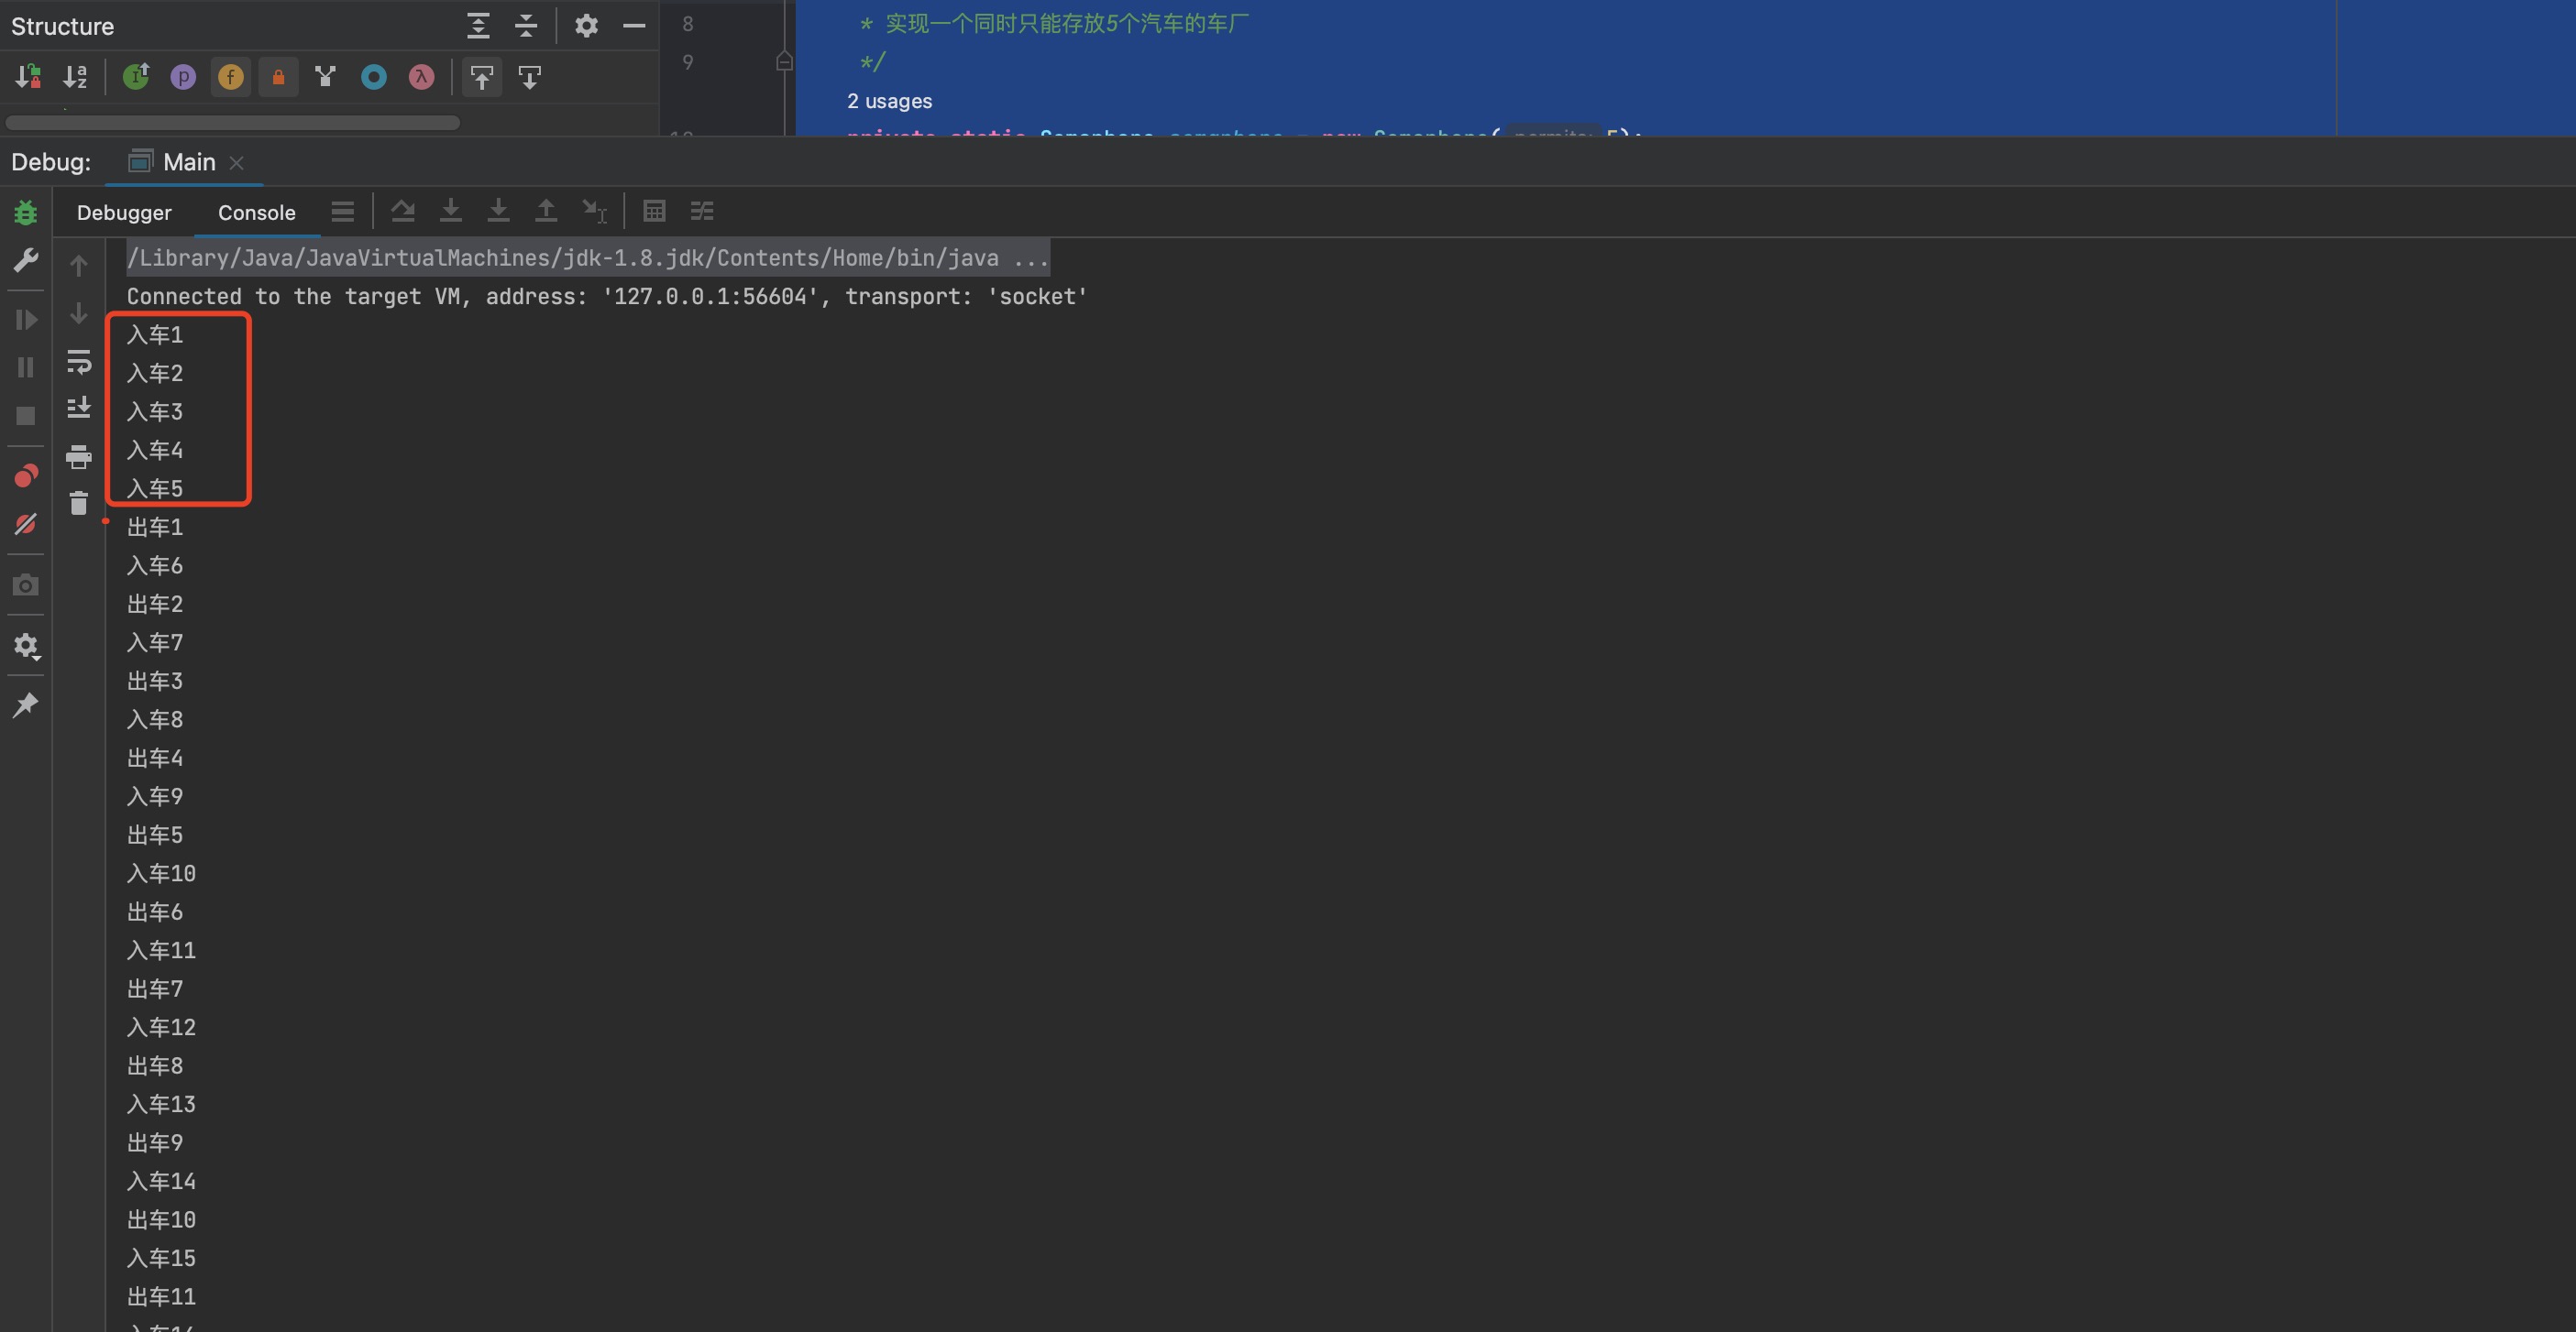Viewport: 2576px width, 1332px height.
Task: Toggle Show Properties filter in Structure
Action: click(183, 77)
